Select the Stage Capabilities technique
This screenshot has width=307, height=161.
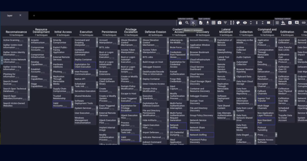point(40,85)
